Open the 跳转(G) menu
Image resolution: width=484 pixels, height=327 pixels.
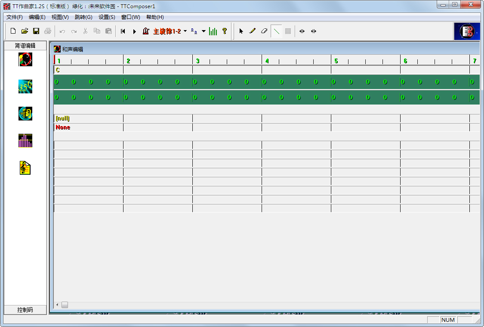pyautogui.click(x=83, y=17)
